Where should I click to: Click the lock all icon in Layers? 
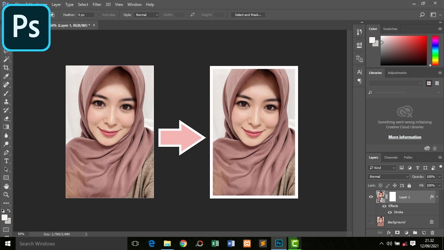409,186
